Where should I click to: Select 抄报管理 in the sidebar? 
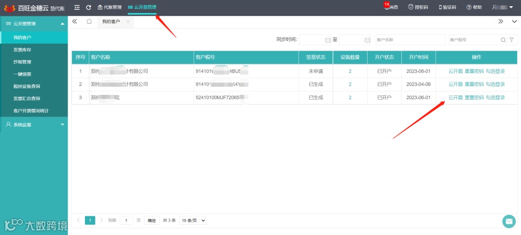tap(34, 62)
